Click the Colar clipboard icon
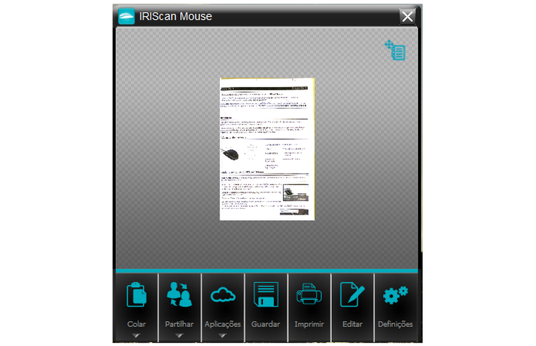 (x=137, y=294)
